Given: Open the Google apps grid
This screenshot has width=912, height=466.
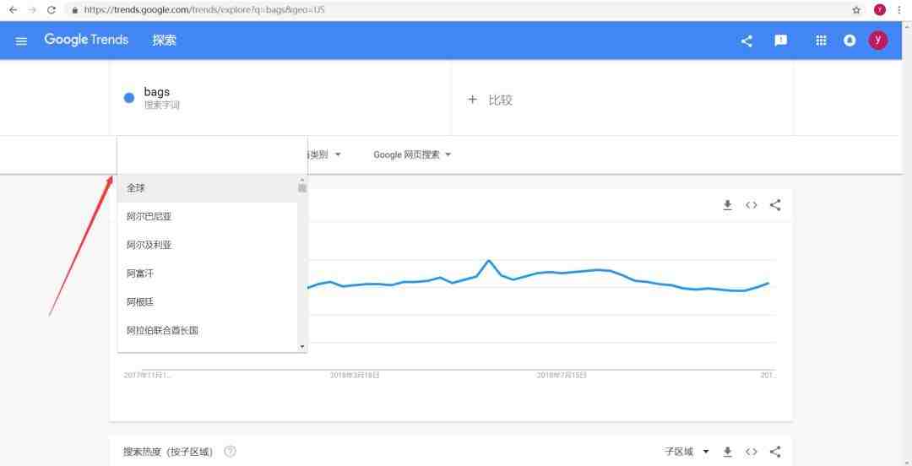Looking at the screenshot, I should (822, 41).
